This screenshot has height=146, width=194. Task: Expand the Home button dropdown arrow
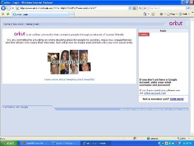click(x=149, y=14)
